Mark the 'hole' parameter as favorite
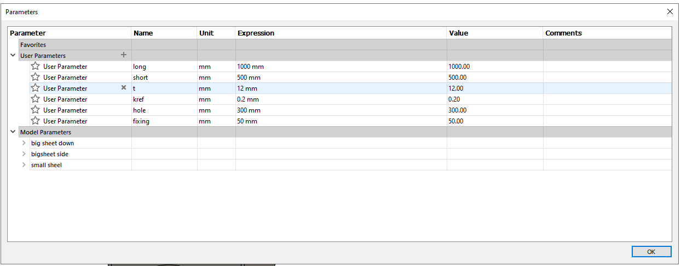 click(36, 110)
